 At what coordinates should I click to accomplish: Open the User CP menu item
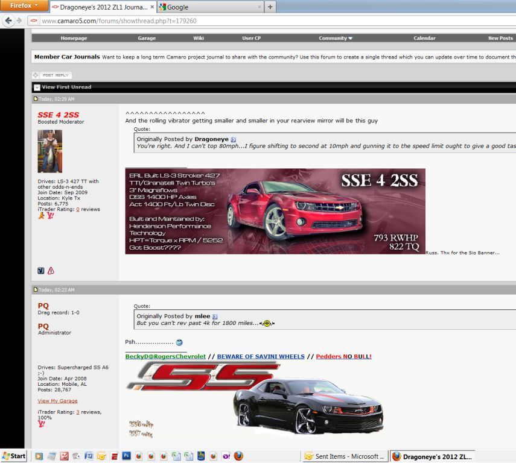pyautogui.click(x=252, y=38)
